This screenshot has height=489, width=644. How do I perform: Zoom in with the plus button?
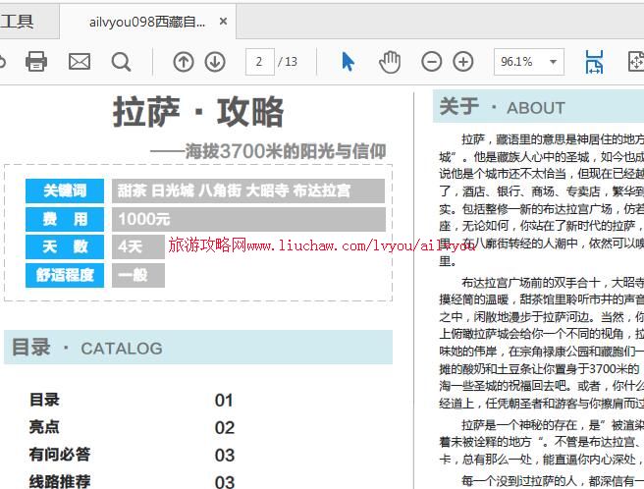click(463, 62)
